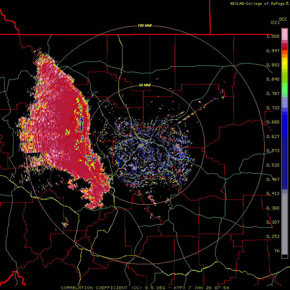This screenshot has width=290, height=290.
Task: Click the DCC product label
Action: click(x=283, y=19)
